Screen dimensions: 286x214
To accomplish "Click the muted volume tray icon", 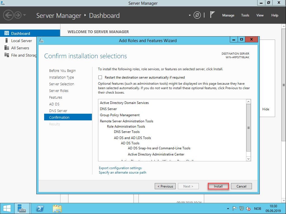I will click(248, 208).
